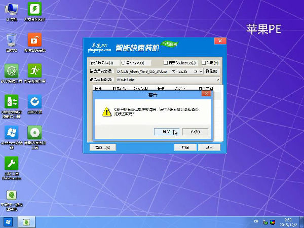The height and width of the screenshot is (228, 304).
Task: Click the installer's bottom middle button
Action: 185,147
